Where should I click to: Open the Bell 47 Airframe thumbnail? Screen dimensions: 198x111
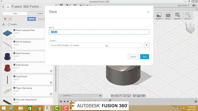(x=7, y=45)
